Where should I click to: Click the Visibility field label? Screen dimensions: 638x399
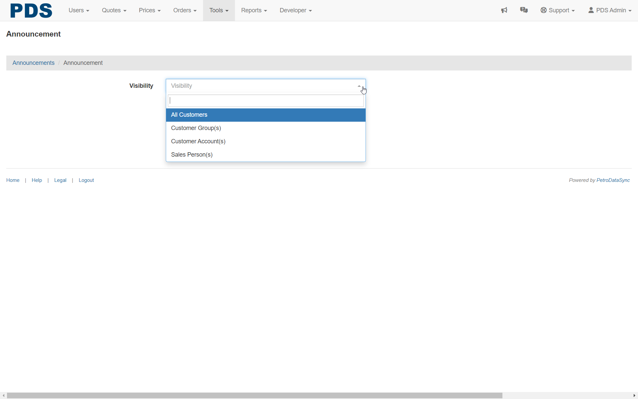pos(141,86)
